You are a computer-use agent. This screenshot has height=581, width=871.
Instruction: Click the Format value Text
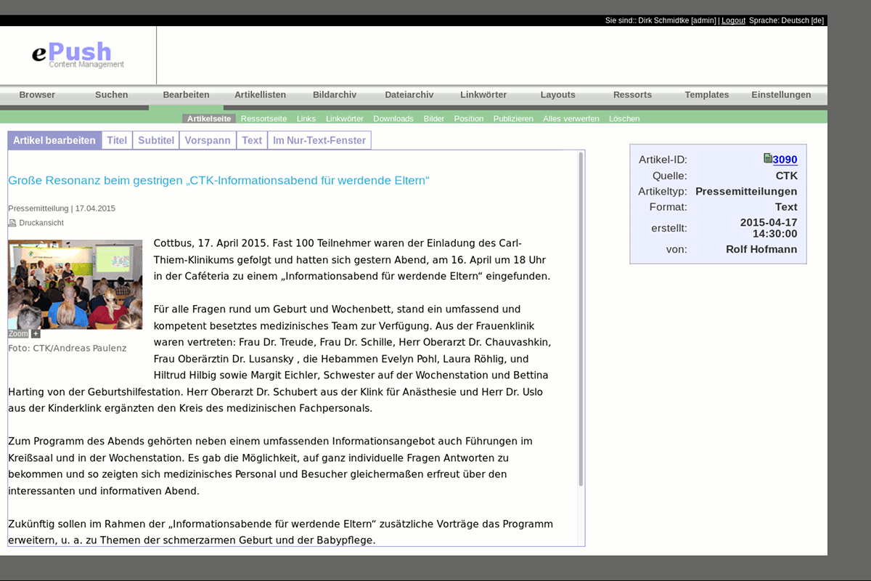pyautogui.click(x=786, y=207)
